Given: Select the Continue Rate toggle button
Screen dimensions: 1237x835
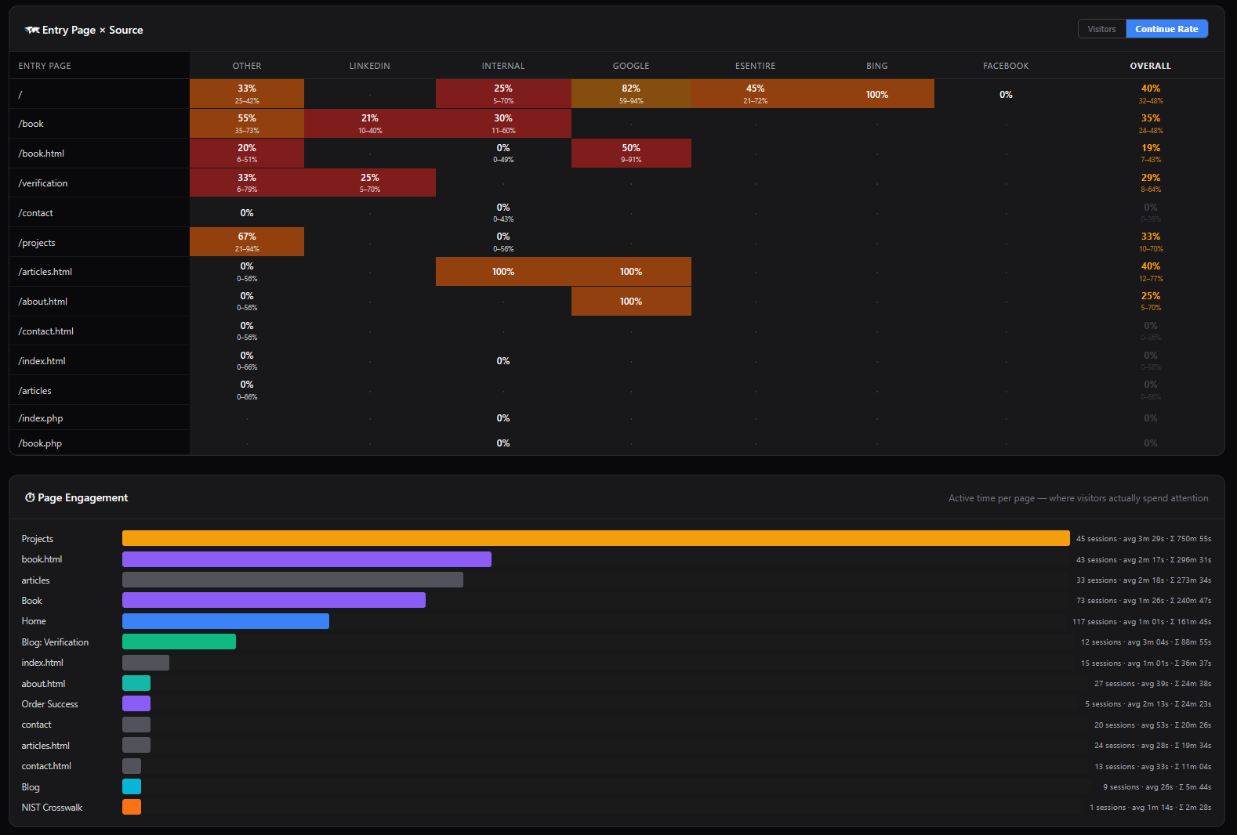Looking at the screenshot, I should 1166,29.
